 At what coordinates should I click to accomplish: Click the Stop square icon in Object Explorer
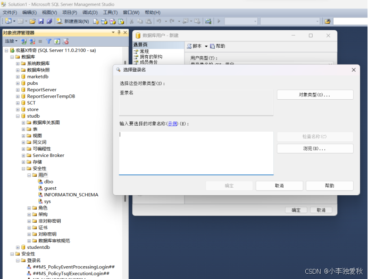[40, 41]
